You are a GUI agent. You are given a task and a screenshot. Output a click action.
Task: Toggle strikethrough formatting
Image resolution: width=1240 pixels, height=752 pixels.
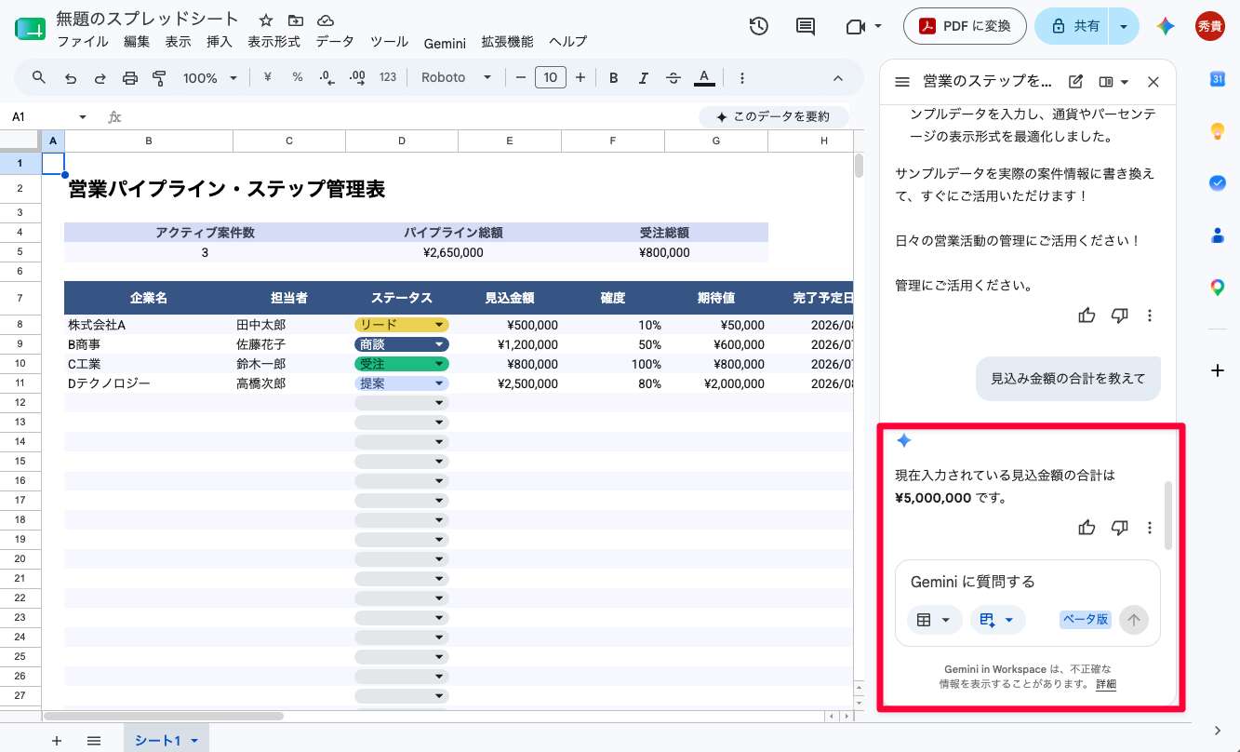[x=673, y=78]
